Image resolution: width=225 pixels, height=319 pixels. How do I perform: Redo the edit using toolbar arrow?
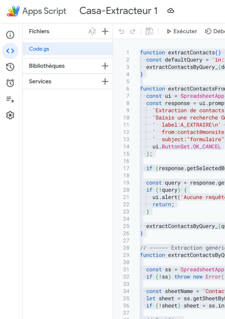click(132, 31)
